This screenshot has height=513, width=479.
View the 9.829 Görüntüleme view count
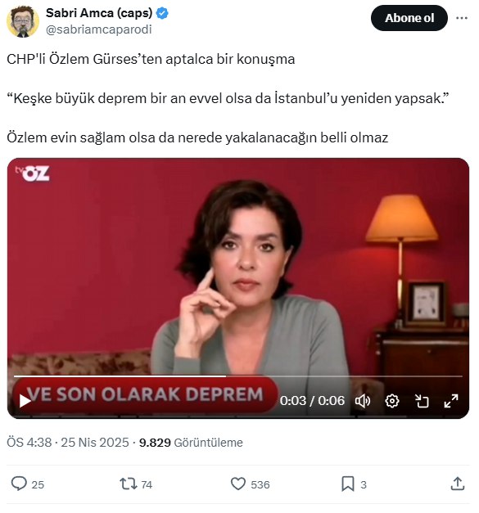[191, 443]
